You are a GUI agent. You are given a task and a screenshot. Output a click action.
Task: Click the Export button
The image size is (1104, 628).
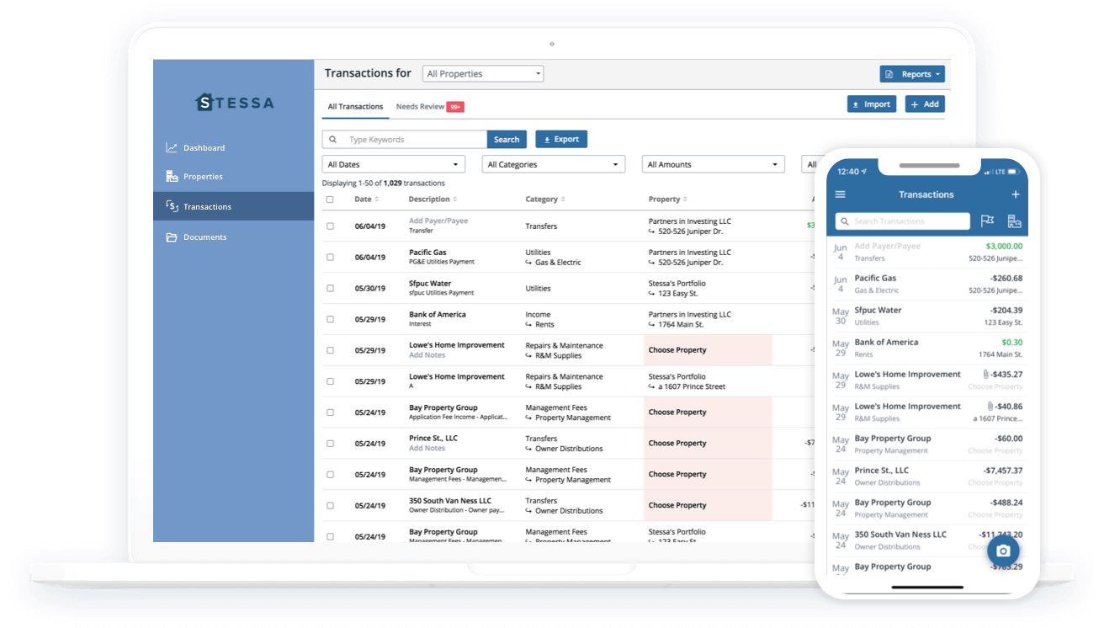click(561, 139)
